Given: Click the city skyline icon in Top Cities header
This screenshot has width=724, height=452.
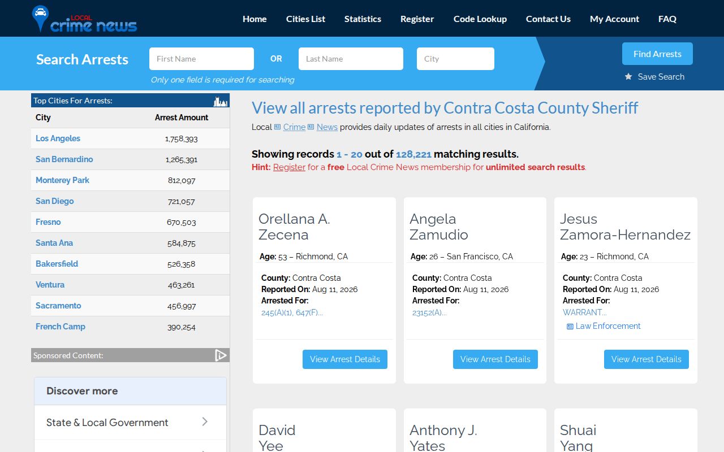Looking at the screenshot, I should (x=220, y=101).
